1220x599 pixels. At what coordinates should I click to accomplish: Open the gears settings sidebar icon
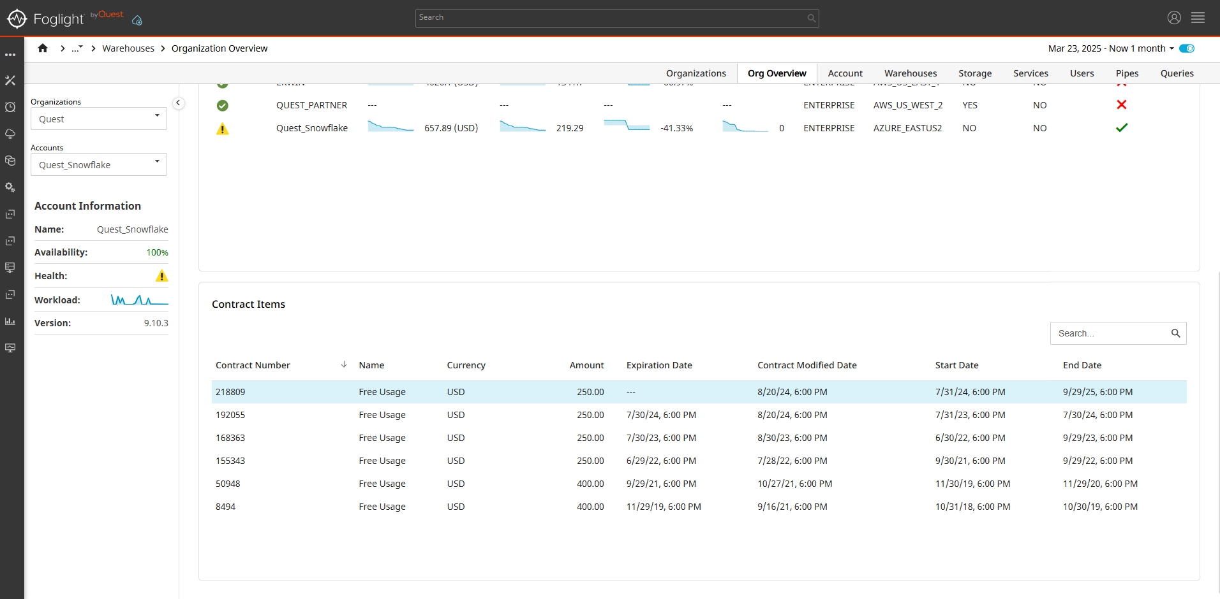click(10, 187)
